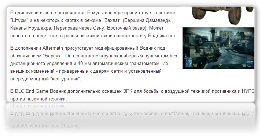The image size is (261, 137).
Task: Click the quoted mode name "Штурм"
Action: [x=19, y=20]
